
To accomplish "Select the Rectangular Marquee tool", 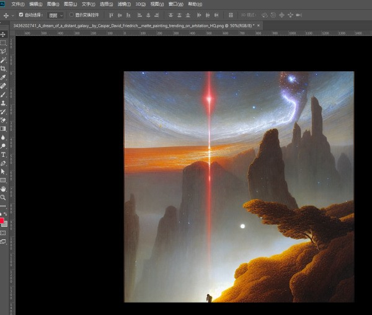I will (3, 43).
